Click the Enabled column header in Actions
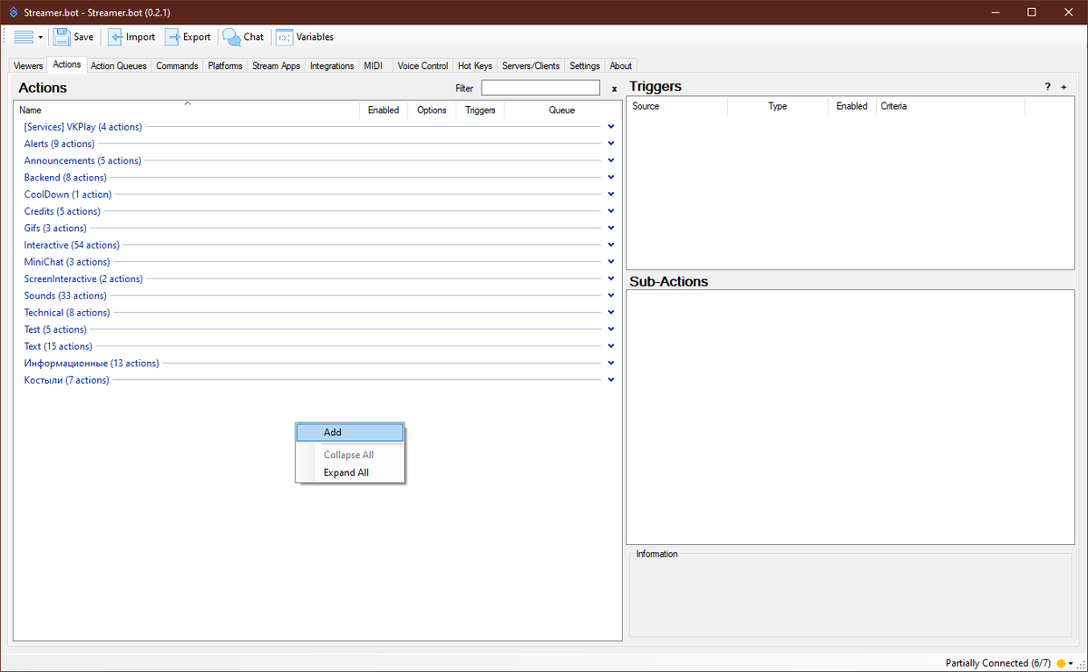Screen dimensions: 1088x672 [x=384, y=110]
